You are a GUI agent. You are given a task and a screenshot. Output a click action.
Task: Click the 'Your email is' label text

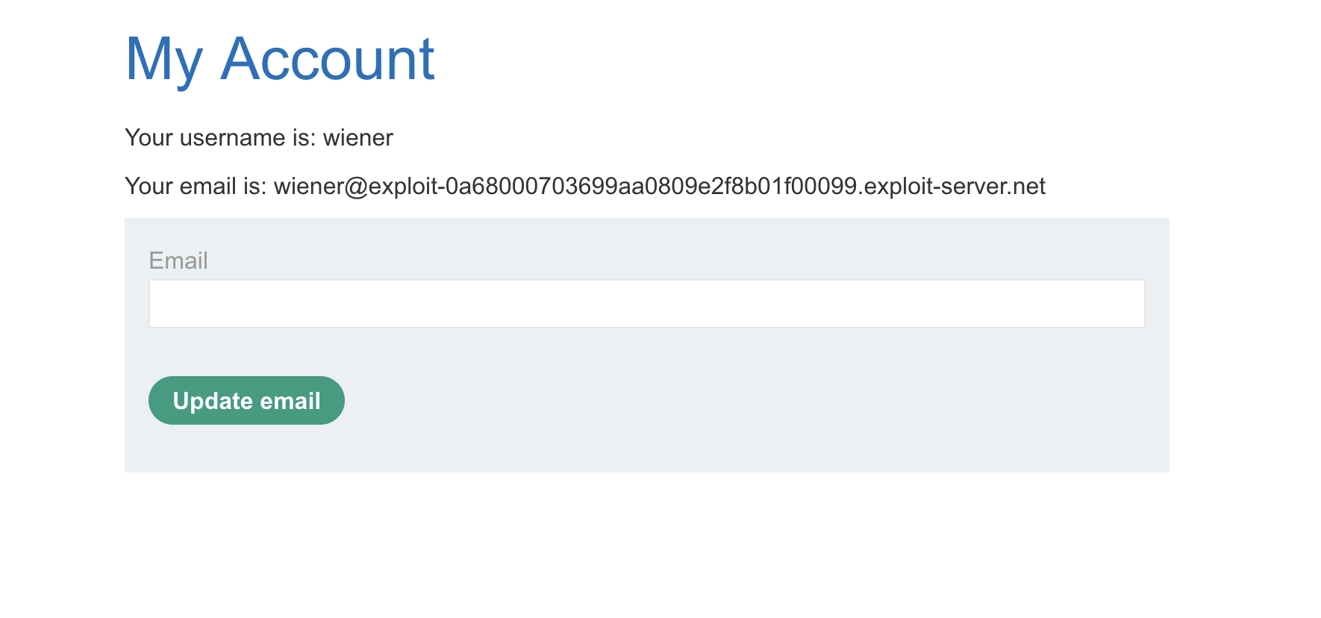point(196,186)
